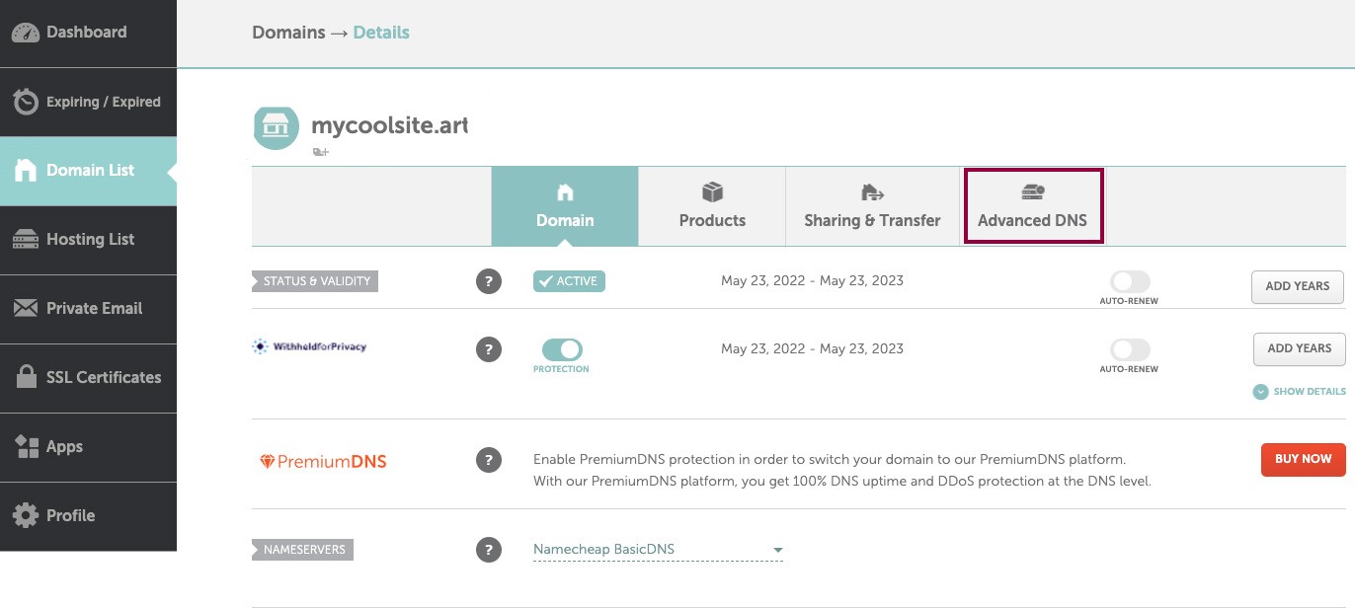1355x608 pixels.
Task: Click the Status & Validity help icon
Action: pyautogui.click(x=489, y=281)
